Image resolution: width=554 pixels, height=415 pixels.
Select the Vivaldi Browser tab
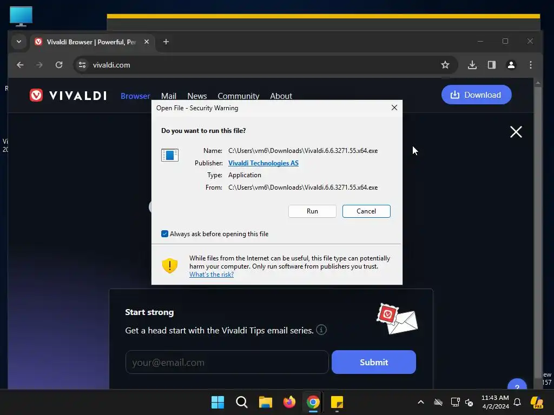pyautogui.click(x=93, y=42)
